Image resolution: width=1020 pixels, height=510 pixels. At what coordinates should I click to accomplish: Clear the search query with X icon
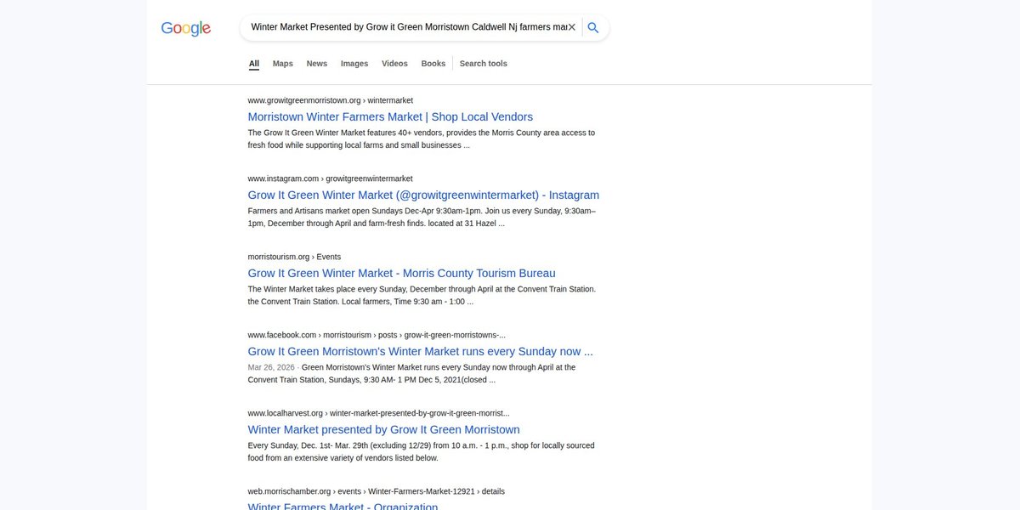(x=572, y=27)
